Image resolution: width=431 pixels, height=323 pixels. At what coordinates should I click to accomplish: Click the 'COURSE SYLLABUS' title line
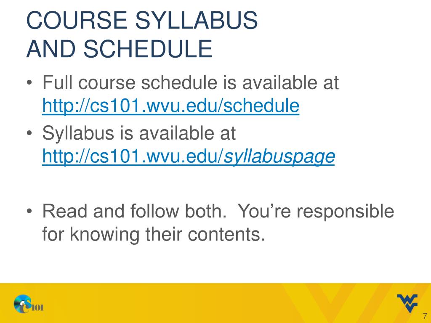point(142,20)
